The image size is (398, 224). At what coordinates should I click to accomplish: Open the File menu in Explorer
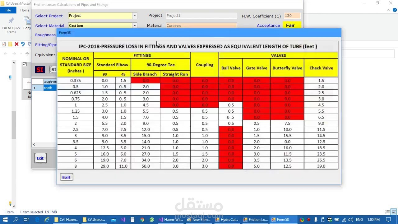(8, 10)
